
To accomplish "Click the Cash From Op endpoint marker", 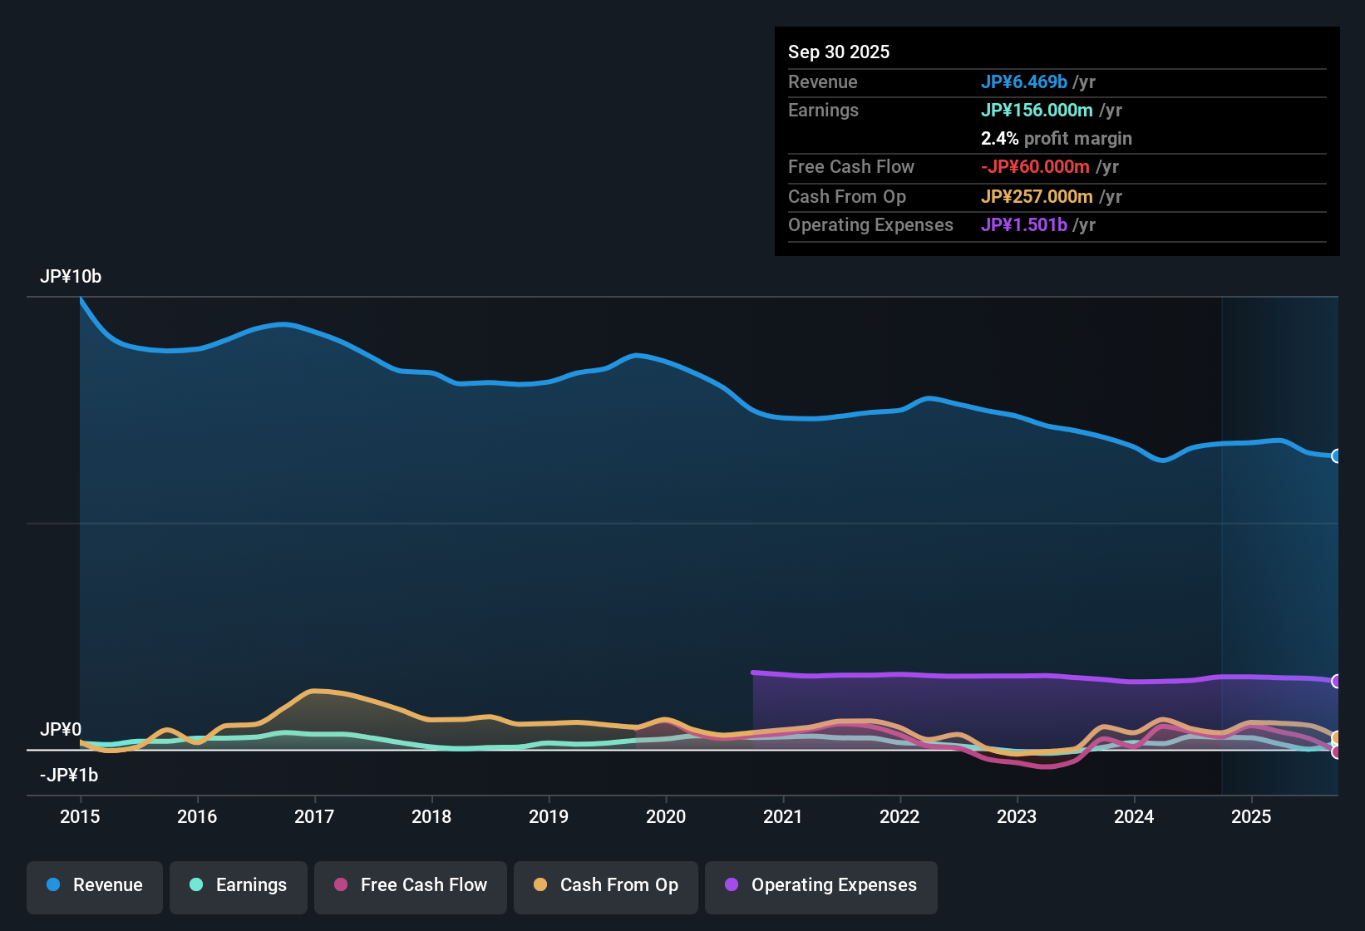I will pyautogui.click(x=1336, y=736).
